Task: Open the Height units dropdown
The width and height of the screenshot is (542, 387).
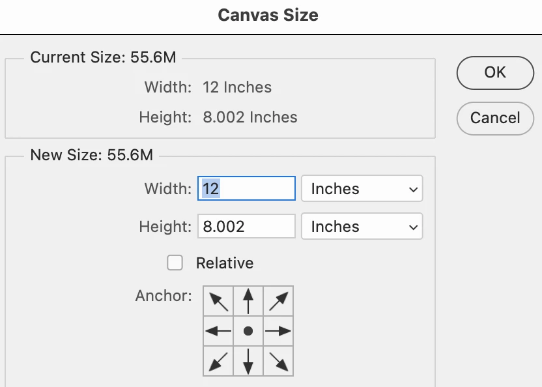Action: click(362, 227)
